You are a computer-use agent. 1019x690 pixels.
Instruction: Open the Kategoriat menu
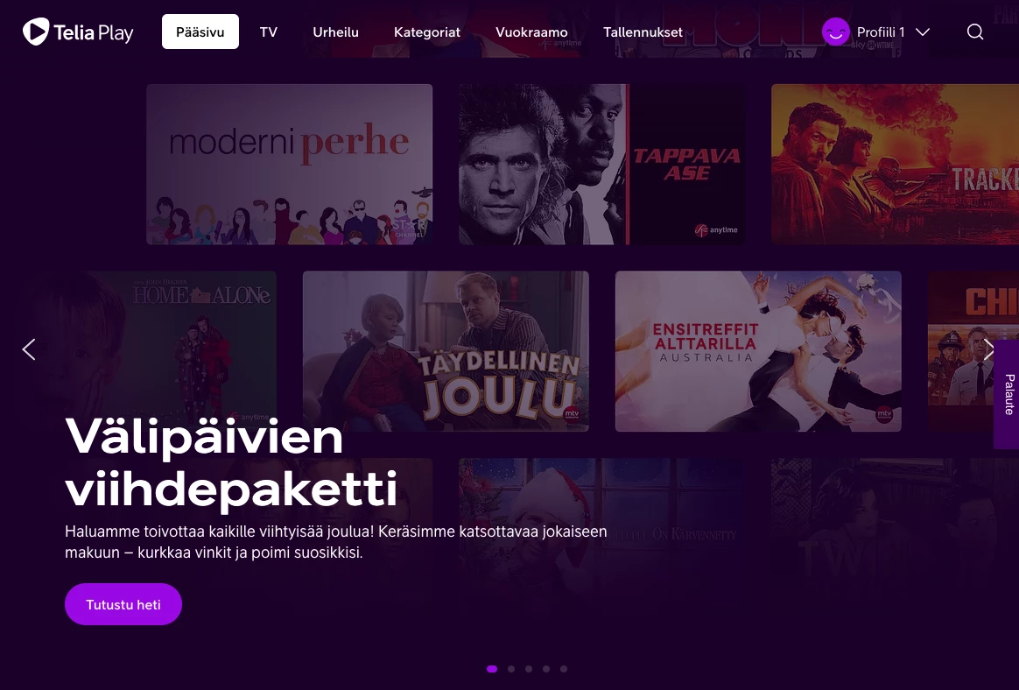coord(427,32)
